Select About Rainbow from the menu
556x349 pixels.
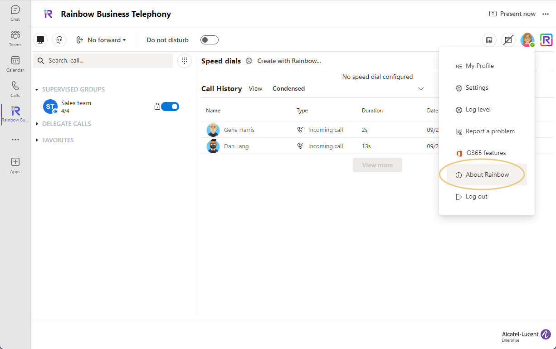coord(487,174)
